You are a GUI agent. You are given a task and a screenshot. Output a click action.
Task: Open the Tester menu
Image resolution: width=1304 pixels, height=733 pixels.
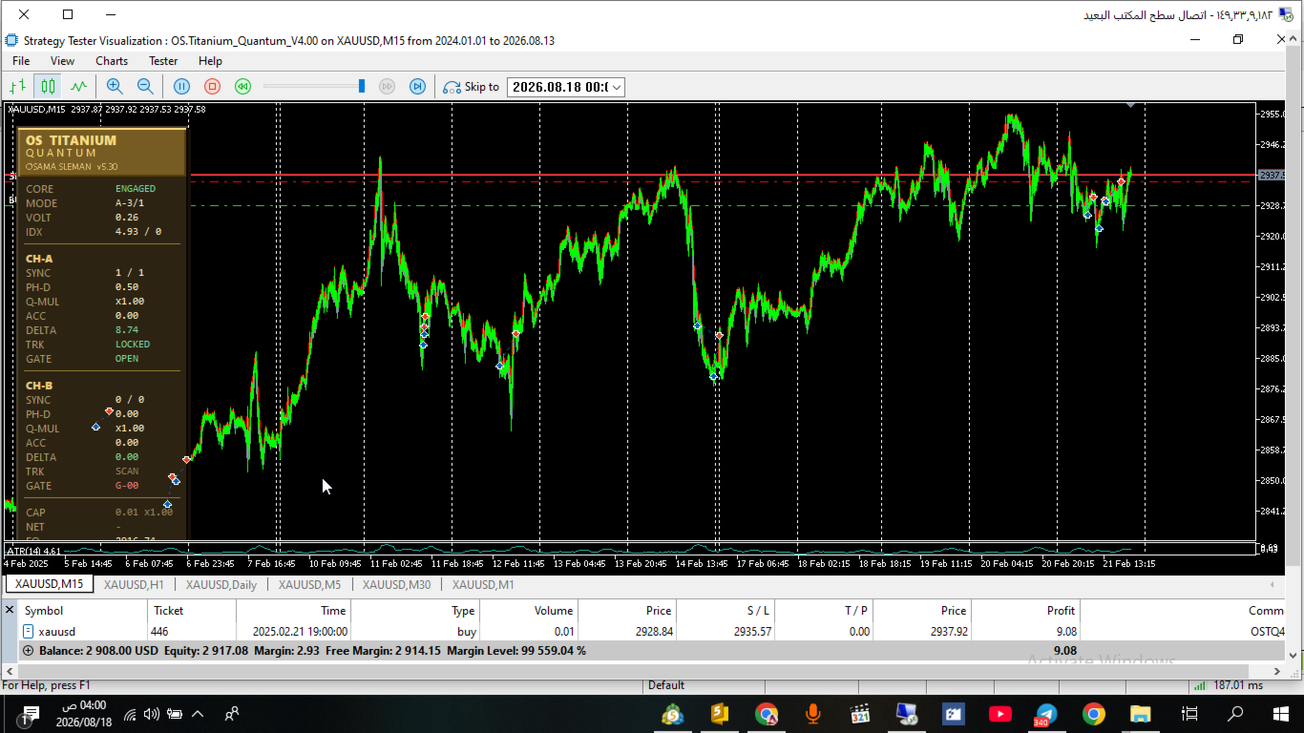tap(163, 61)
